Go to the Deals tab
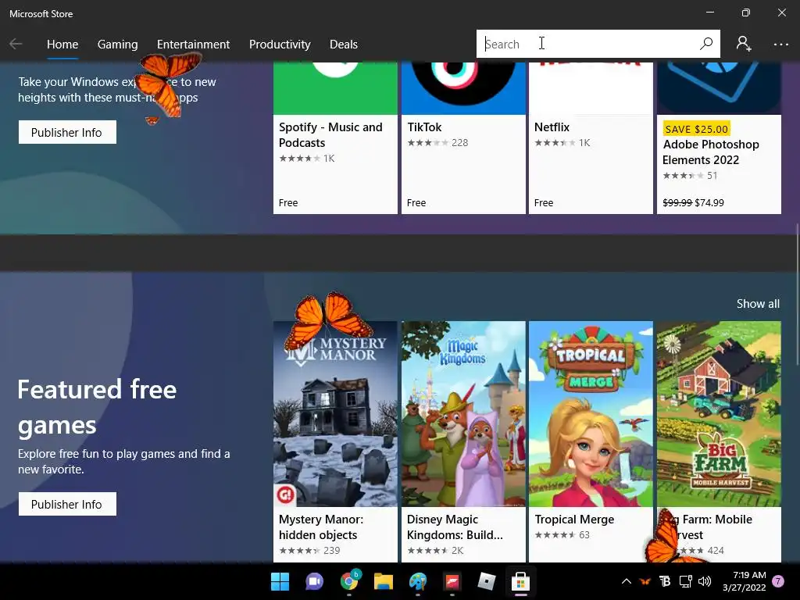 tap(344, 45)
